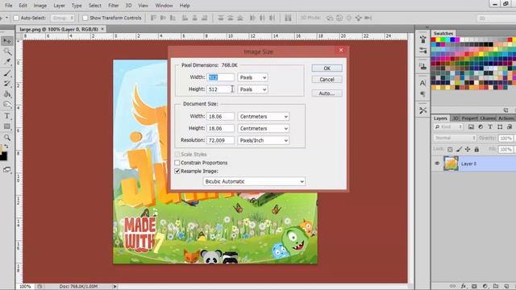Lock layer position
Viewport: 516px width, 290px height.
[468, 149]
